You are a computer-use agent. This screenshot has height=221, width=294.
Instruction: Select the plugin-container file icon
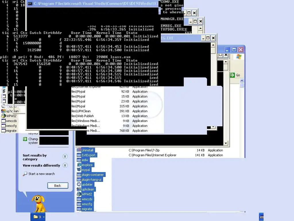click(x=79, y=174)
